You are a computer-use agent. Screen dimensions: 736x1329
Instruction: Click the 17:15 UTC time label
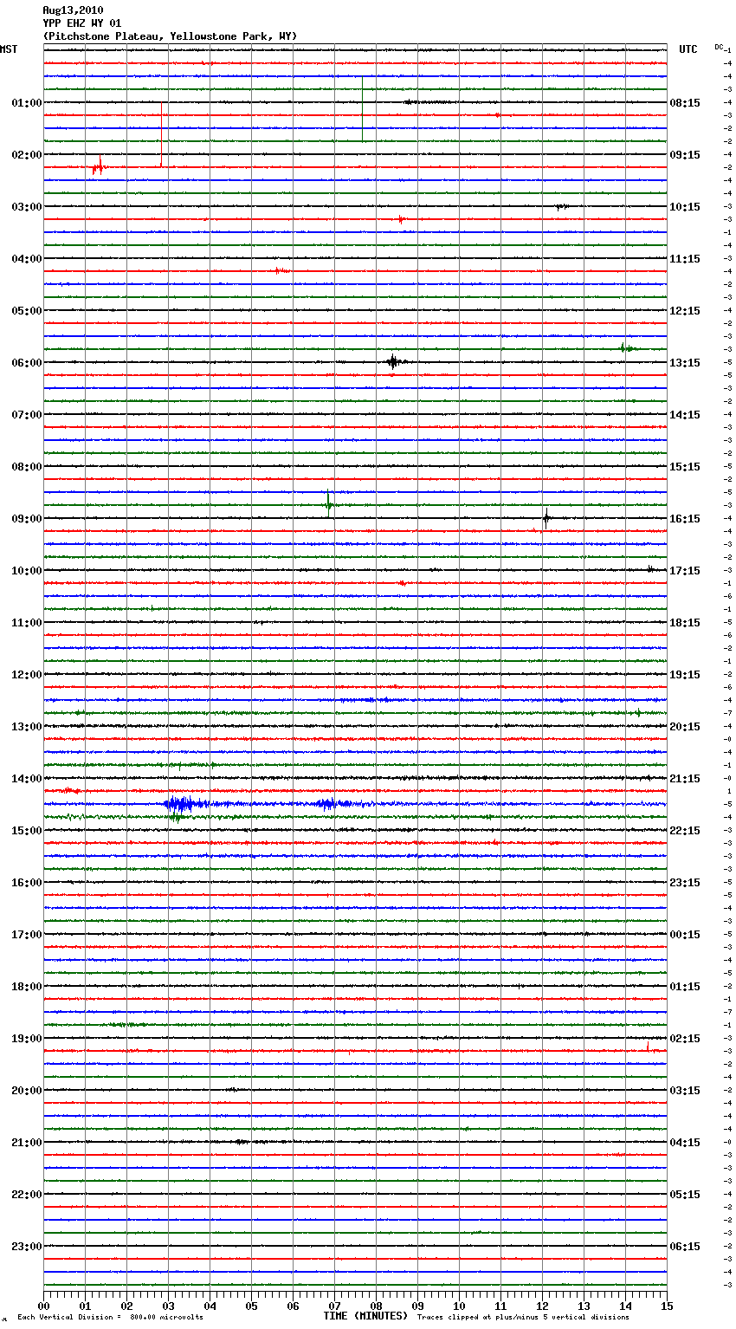click(x=685, y=571)
